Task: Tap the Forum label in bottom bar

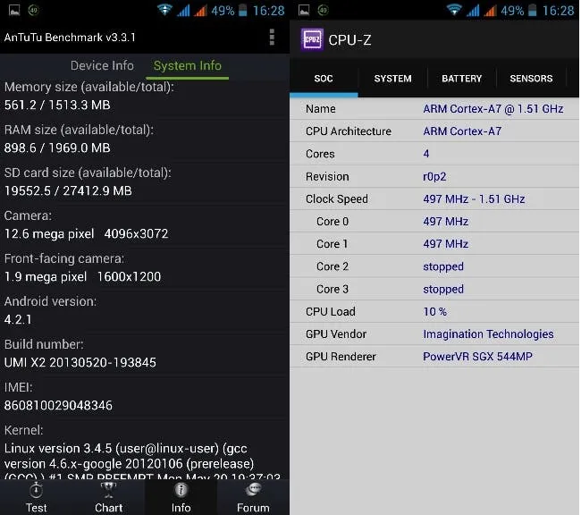Action: coord(253,508)
